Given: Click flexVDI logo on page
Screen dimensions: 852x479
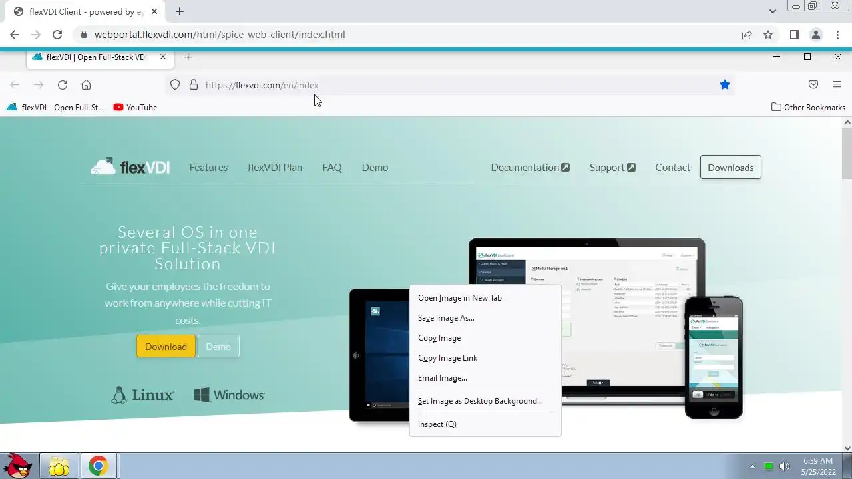Looking at the screenshot, I should [x=130, y=166].
